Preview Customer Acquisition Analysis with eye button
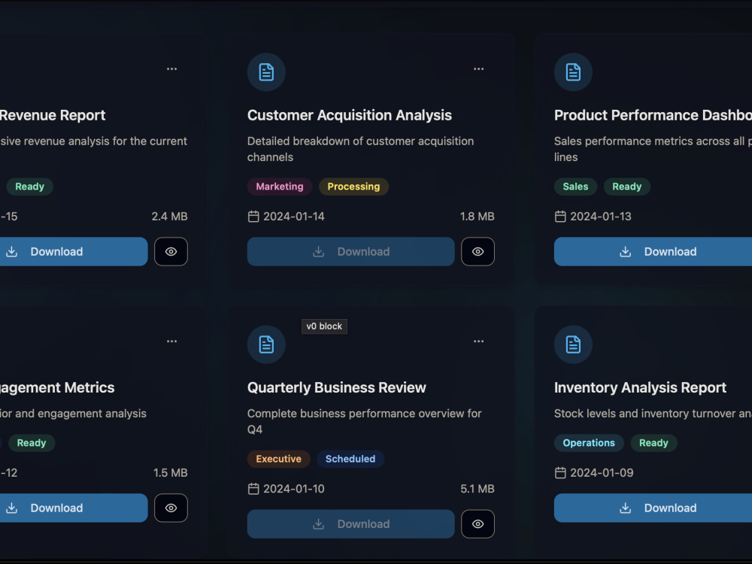The width and height of the screenshot is (752, 564). point(478,252)
